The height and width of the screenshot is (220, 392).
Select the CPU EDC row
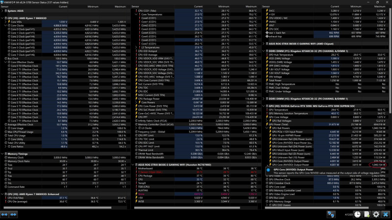pyautogui.click(x=196, y=91)
